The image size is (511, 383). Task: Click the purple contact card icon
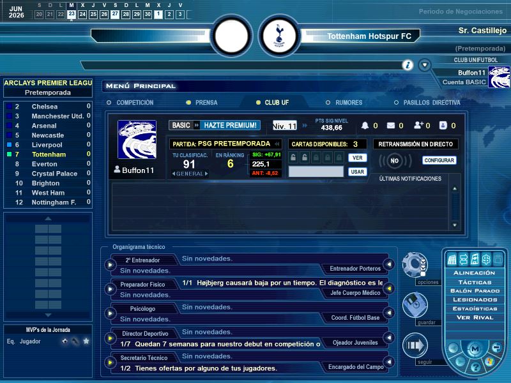[443, 125]
